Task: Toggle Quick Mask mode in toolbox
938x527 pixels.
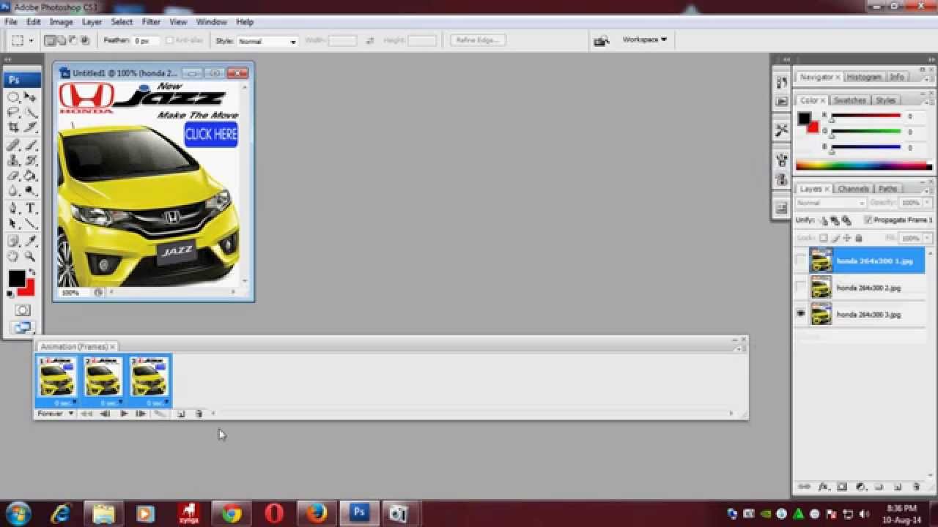Action: coord(22,311)
